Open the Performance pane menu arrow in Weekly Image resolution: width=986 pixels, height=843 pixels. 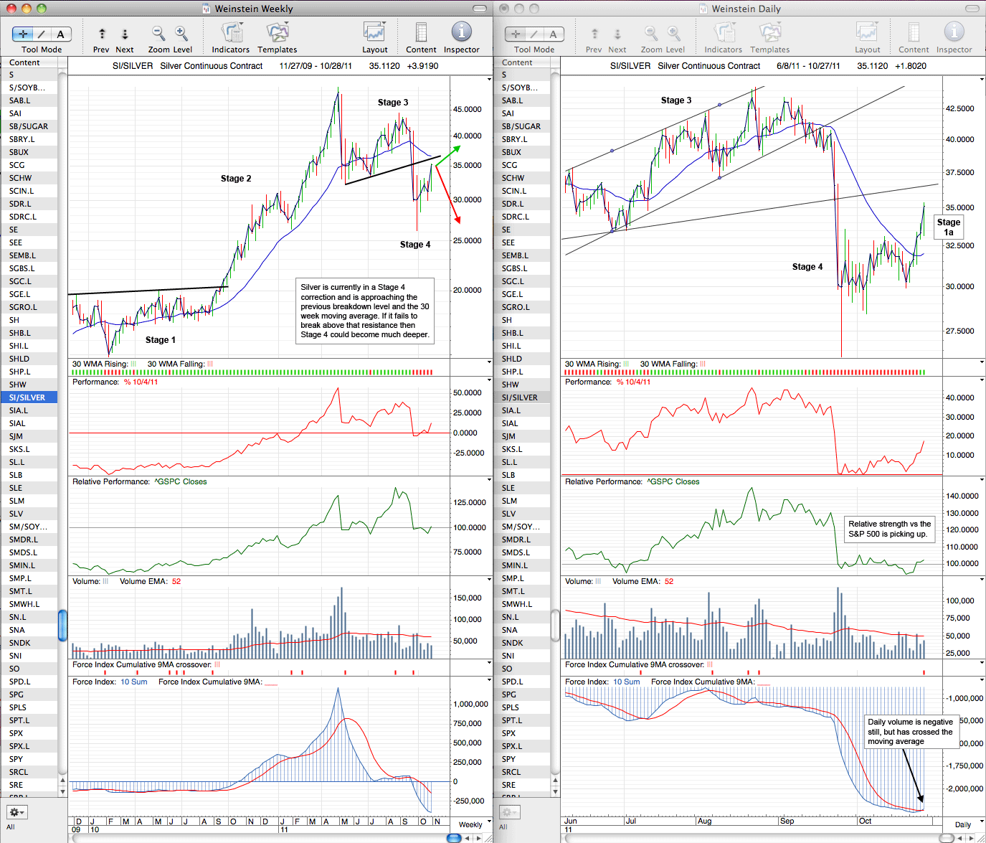[x=489, y=380]
